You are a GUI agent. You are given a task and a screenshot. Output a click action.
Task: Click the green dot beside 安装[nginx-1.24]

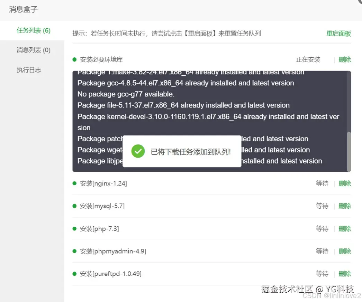(74, 183)
